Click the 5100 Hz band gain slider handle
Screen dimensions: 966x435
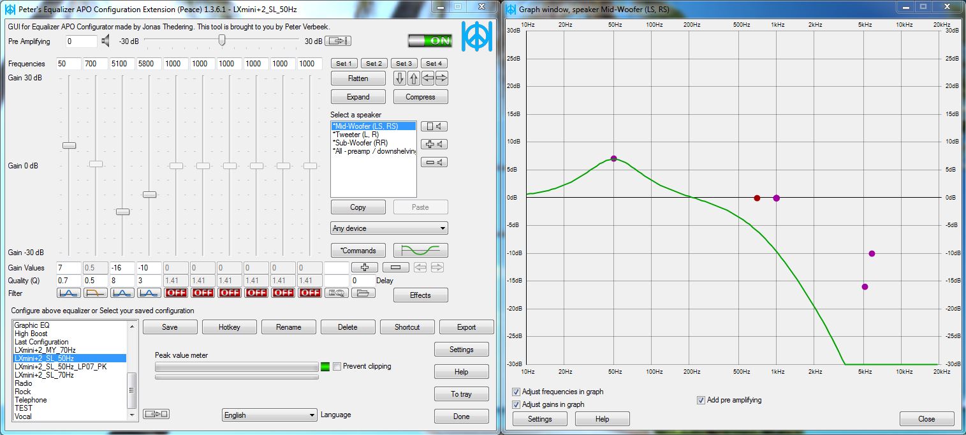tap(122, 212)
